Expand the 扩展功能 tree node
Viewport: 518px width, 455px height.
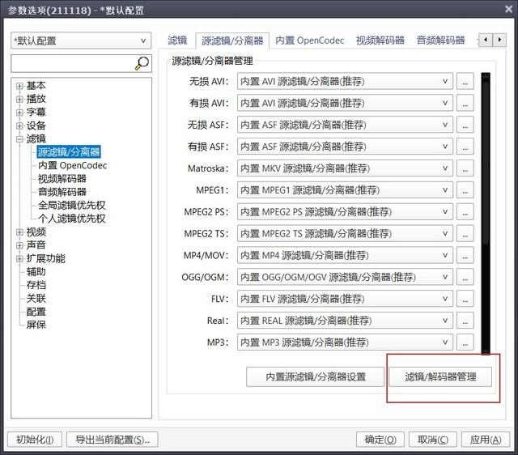coord(19,258)
